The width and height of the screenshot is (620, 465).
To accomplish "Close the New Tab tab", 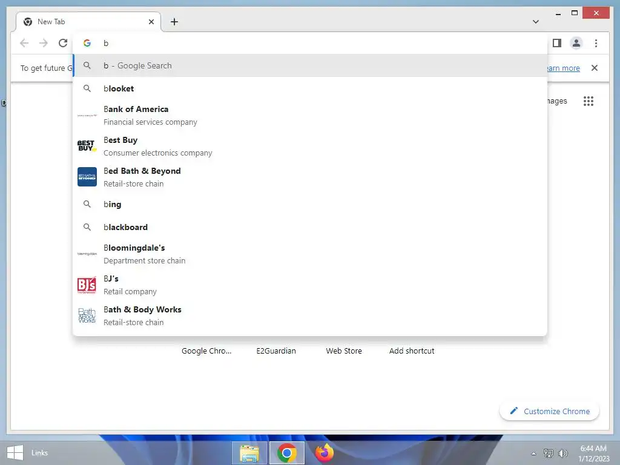I will point(151,22).
